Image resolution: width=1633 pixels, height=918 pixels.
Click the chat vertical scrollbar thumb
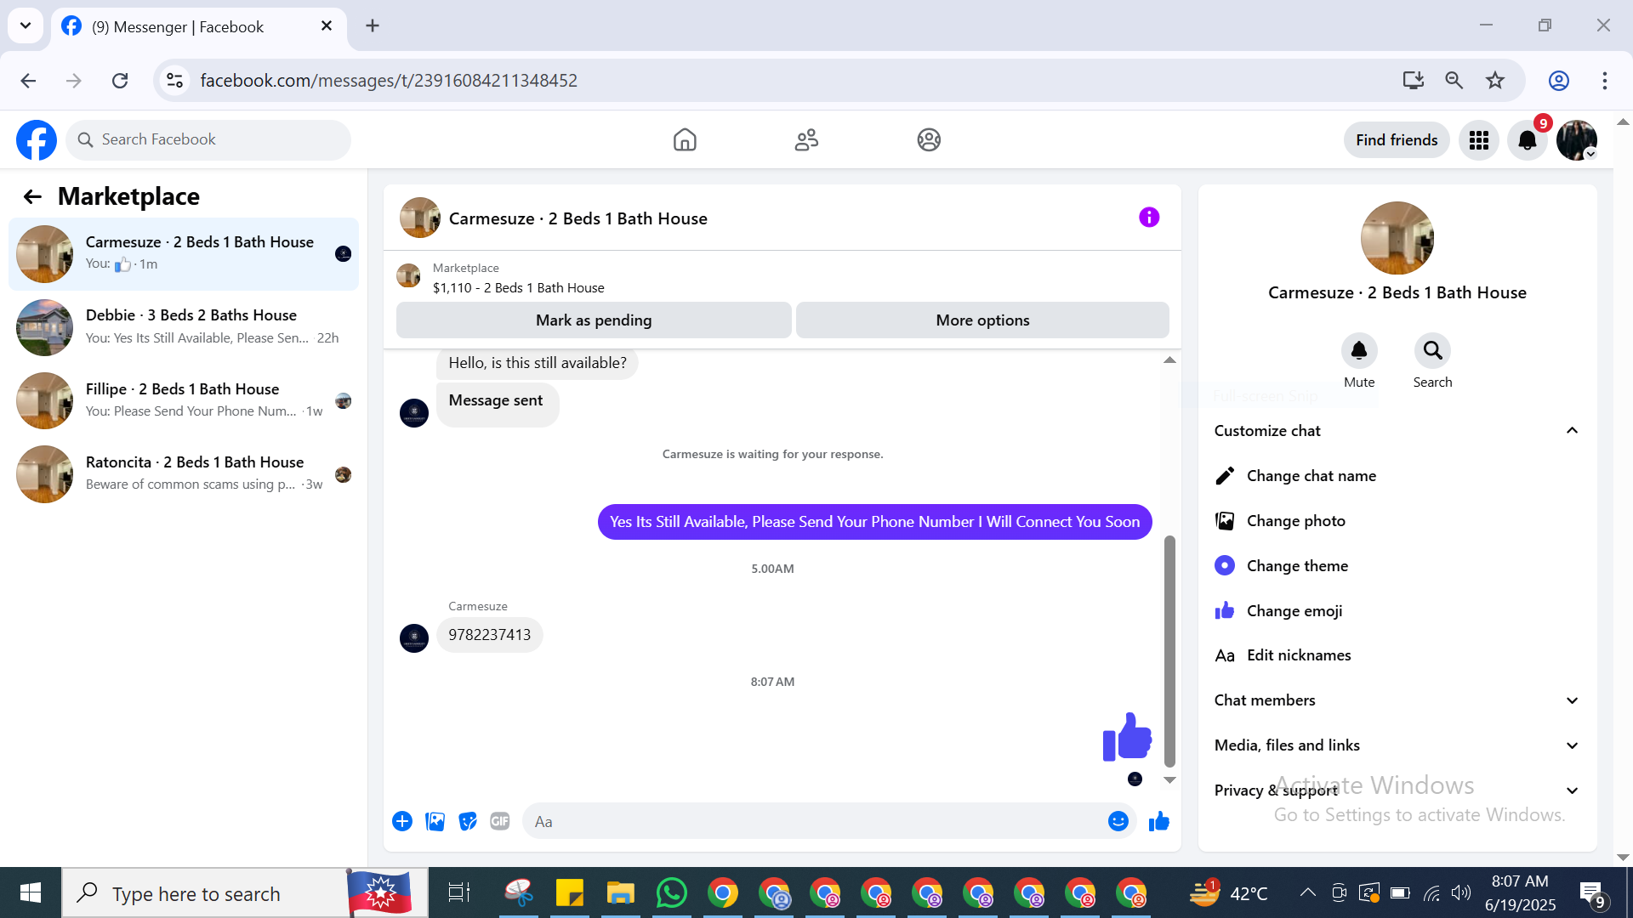(1169, 651)
